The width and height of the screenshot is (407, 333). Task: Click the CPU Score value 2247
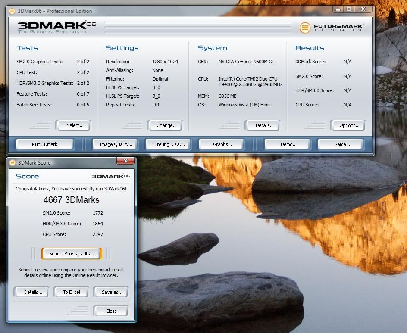[x=98, y=234]
